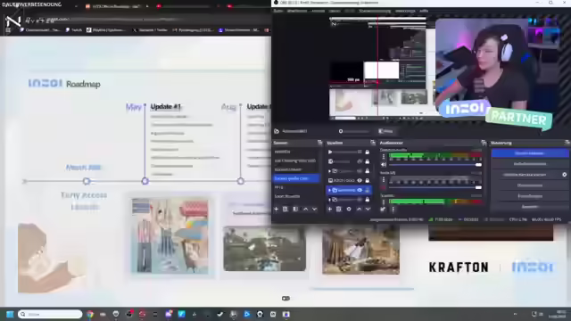Image resolution: width=571 pixels, height=321 pixels.
Task: Add a new scene in OBS Scenes panel
Action: (x=276, y=210)
